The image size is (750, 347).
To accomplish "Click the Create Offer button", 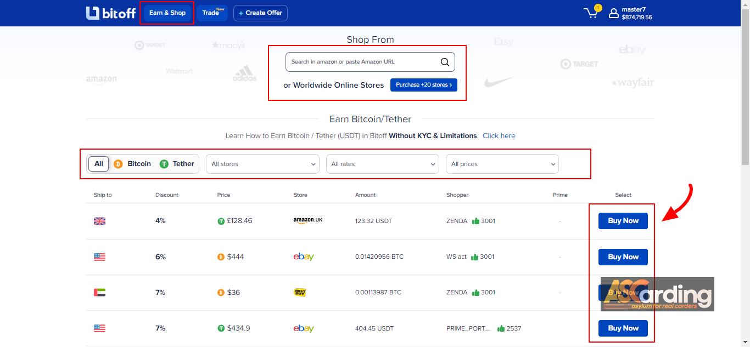I will click(260, 13).
